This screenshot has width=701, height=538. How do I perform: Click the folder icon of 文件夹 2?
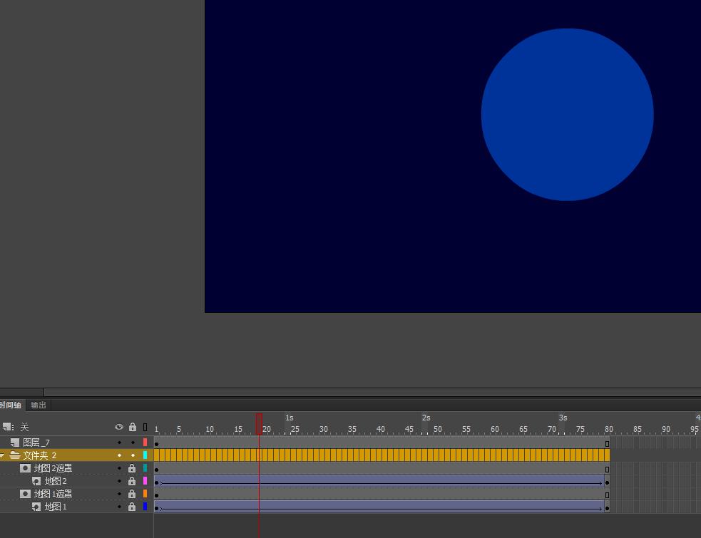(x=15, y=455)
